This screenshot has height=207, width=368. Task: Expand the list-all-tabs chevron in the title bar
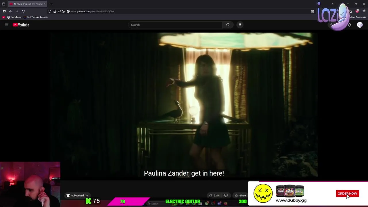pyautogui.click(x=333, y=4)
